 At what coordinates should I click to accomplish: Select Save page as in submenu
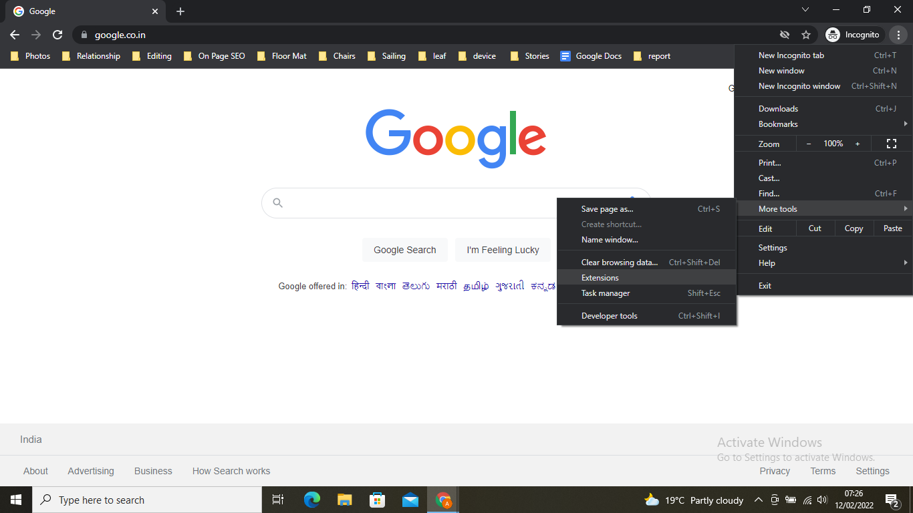point(646,209)
